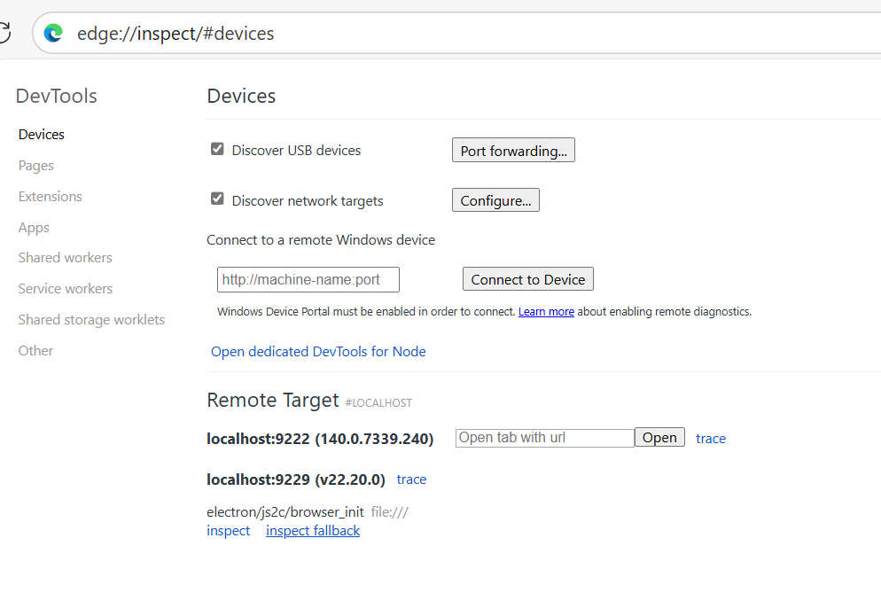This screenshot has width=881, height=616.
Task: Click the Open button for localhost:9222
Action: click(x=659, y=437)
